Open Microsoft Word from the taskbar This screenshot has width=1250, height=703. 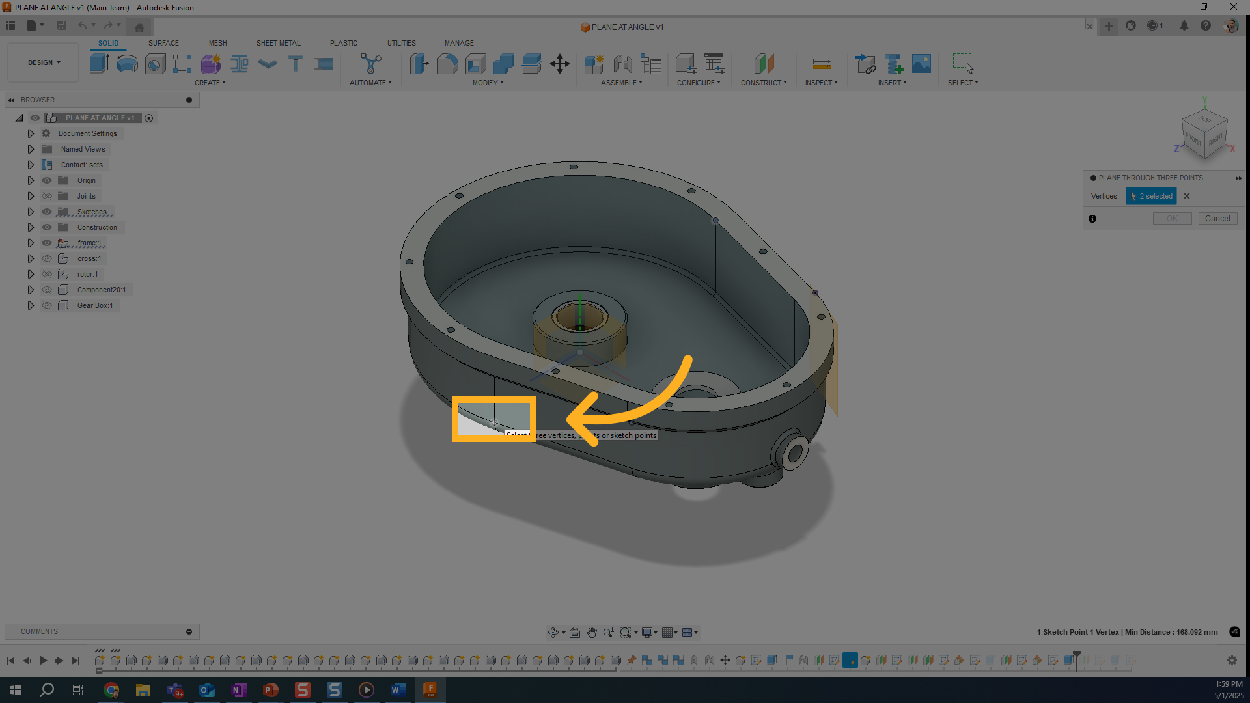coord(398,690)
